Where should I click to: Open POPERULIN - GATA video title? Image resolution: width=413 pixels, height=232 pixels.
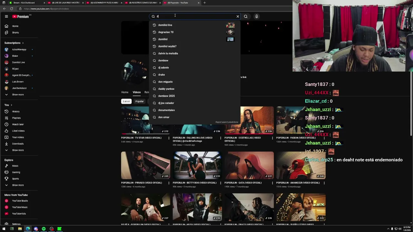point(243,183)
